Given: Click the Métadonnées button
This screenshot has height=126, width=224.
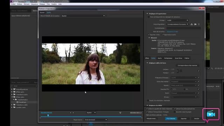Looking at the screenshot, I should click(x=152, y=119).
